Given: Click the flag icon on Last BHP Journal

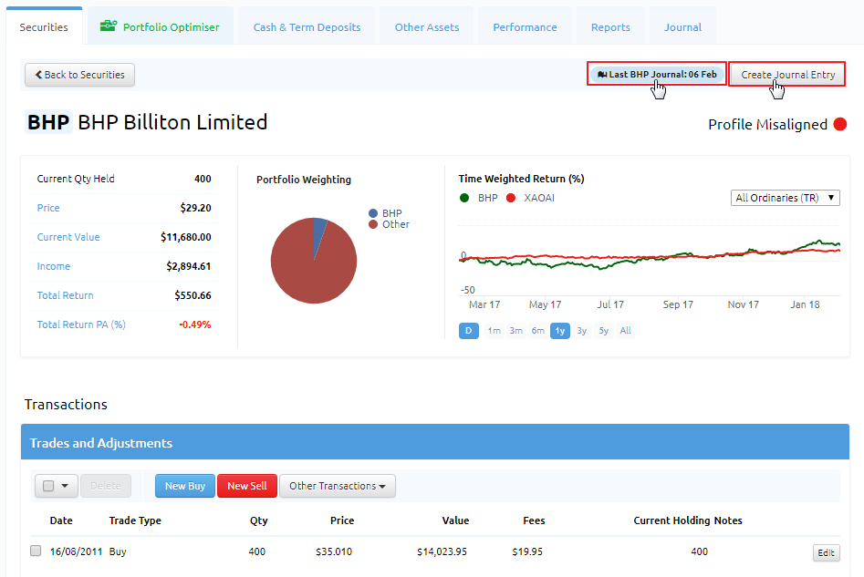Looking at the screenshot, I should pyautogui.click(x=602, y=75).
